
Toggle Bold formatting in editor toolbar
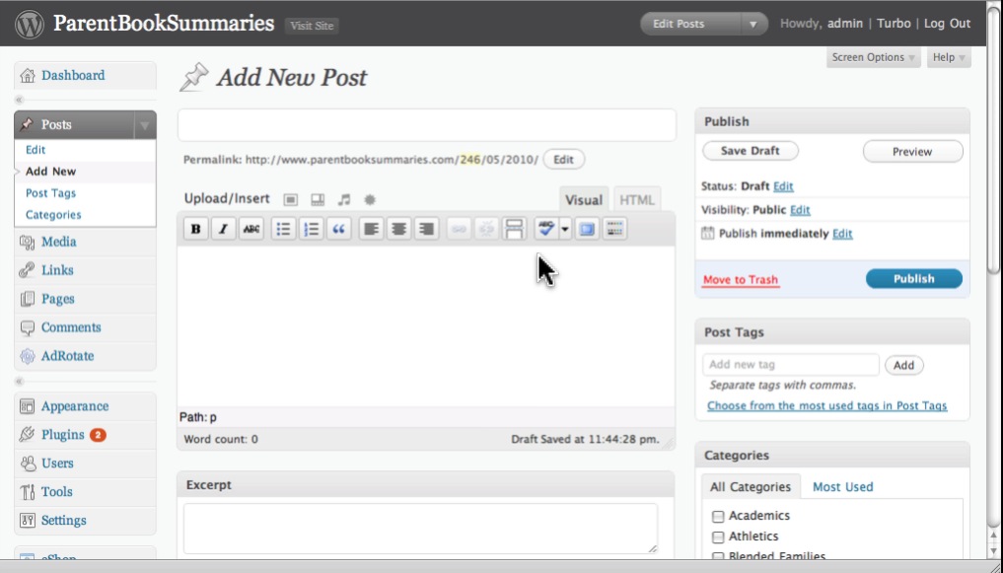point(195,229)
